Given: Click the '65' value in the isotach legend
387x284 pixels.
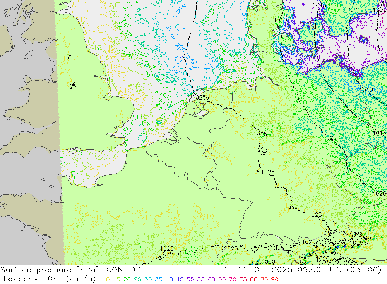Looking at the screenshot, I should pos(222,279).
